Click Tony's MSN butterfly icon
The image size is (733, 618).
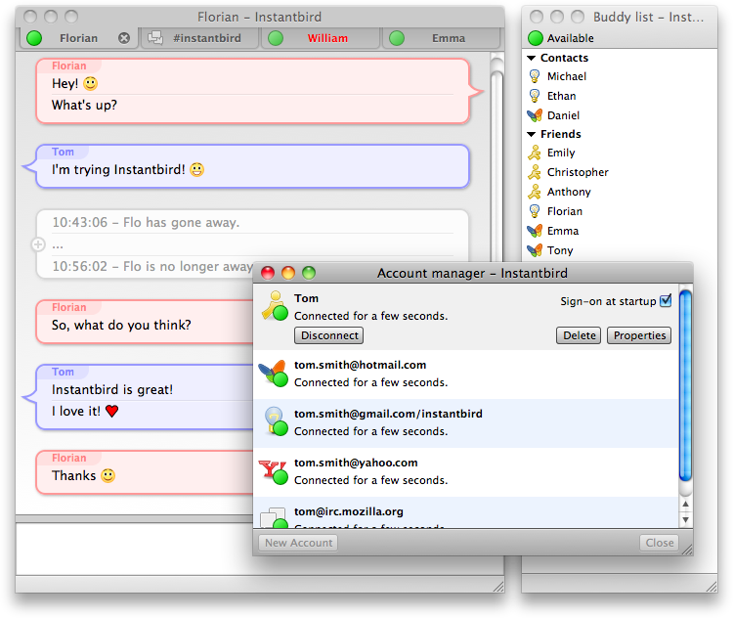(535, 250)
